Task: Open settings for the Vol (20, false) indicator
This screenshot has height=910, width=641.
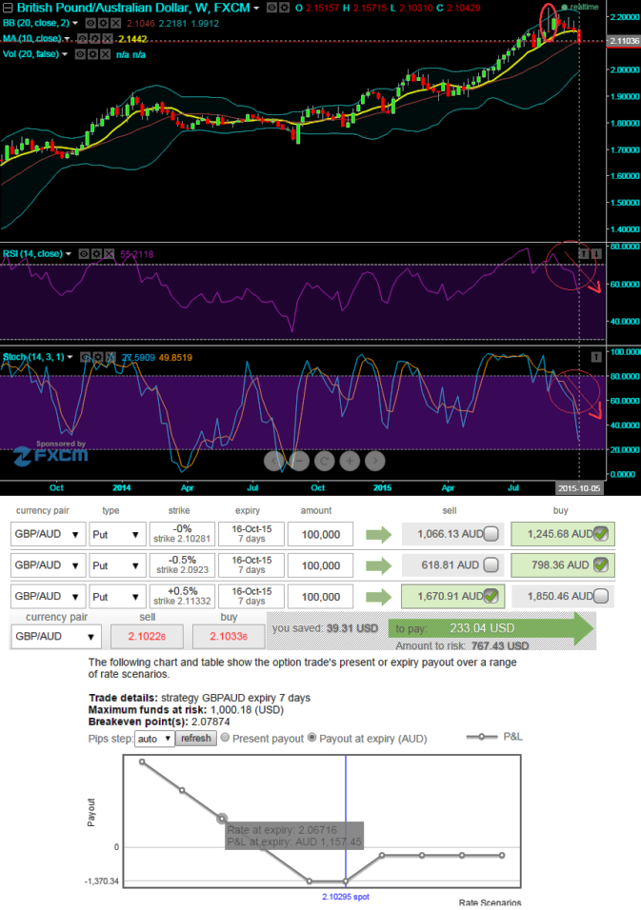Action: pyautogui.click(x=92, y=54)
